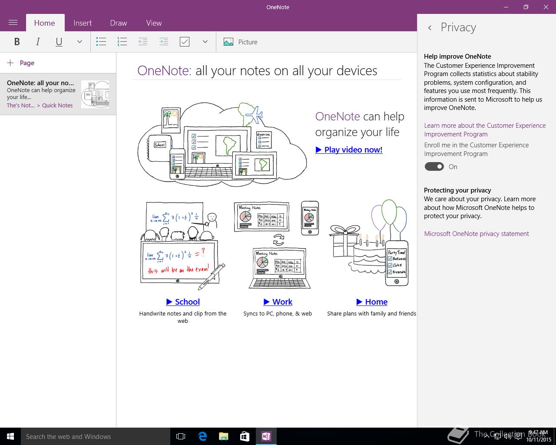Screen dimensions: 556x445
Task: Decrease indent of the paragraph
Action: 143,42
